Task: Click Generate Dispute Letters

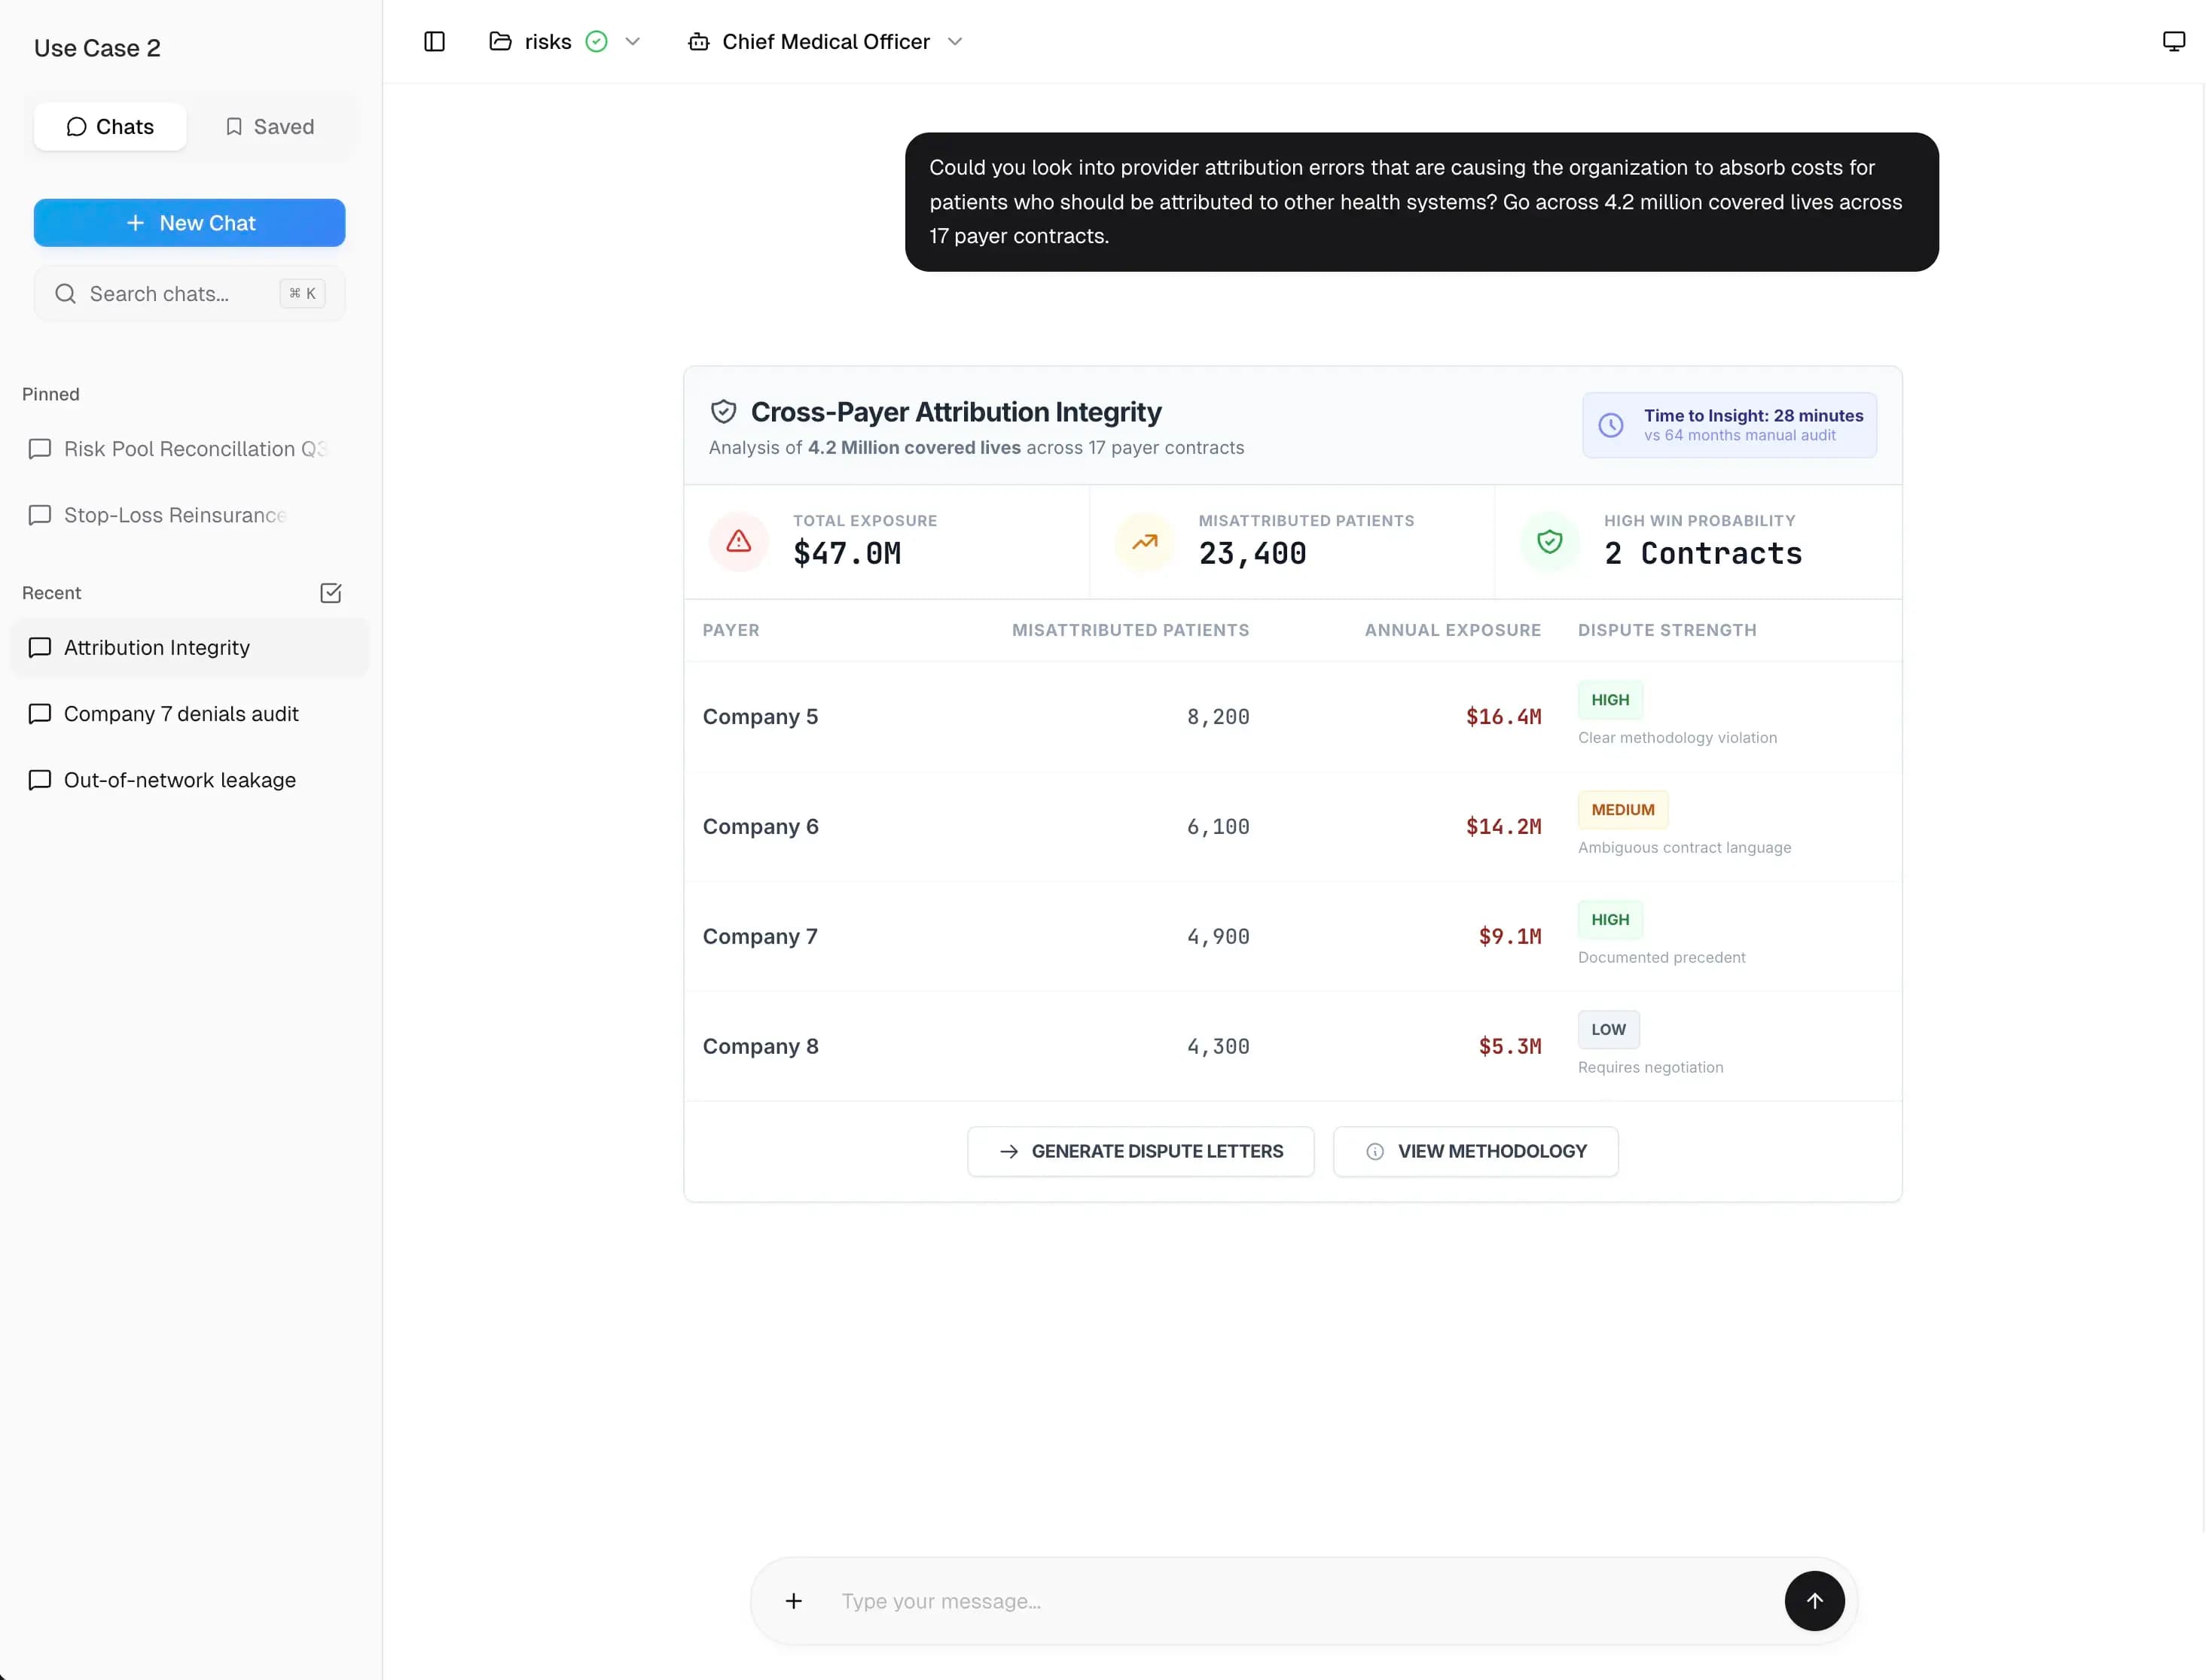Action: coord(1140,1151)
